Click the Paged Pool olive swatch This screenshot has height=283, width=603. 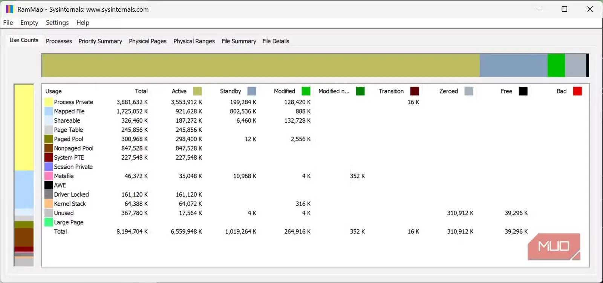49,139
